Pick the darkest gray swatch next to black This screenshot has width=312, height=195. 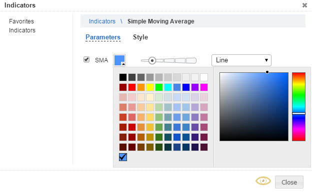click(132, 77)
